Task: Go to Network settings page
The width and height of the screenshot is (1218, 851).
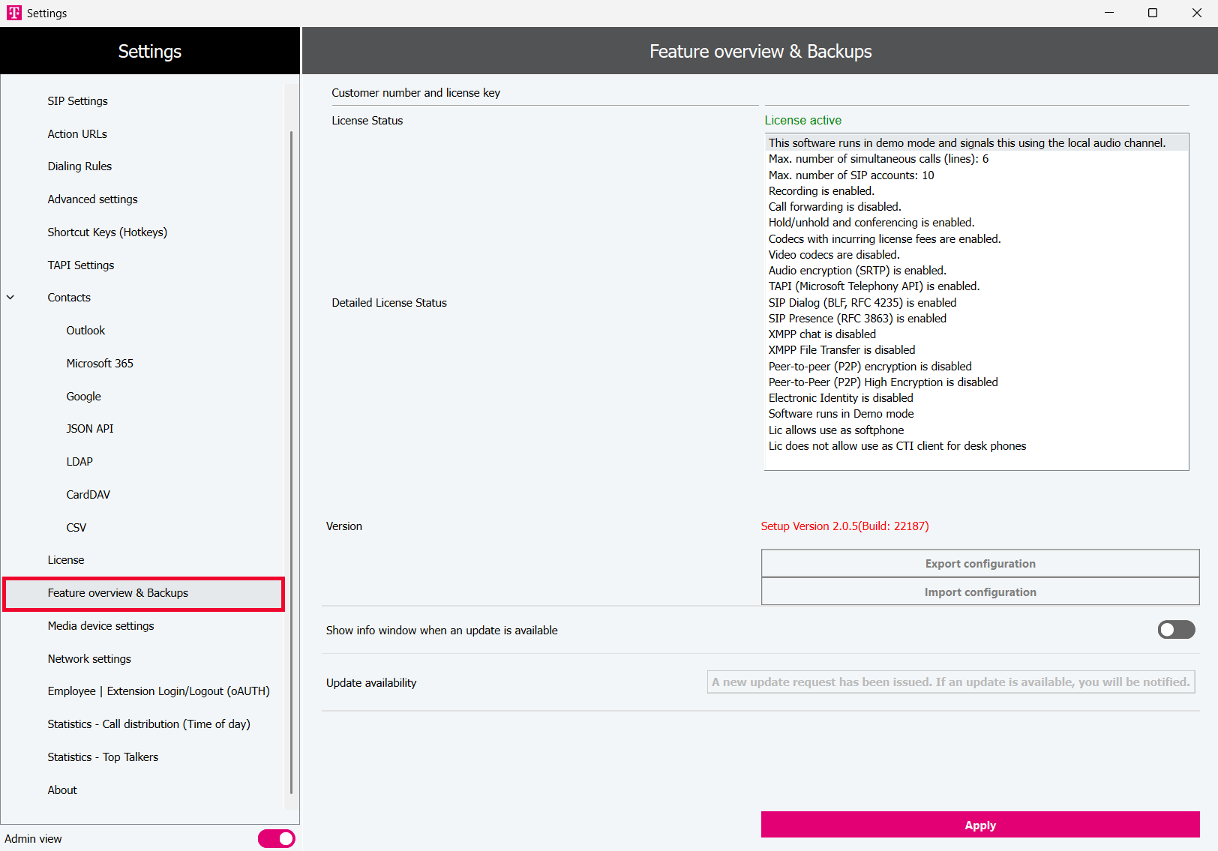Action: (x=89, y=659)
